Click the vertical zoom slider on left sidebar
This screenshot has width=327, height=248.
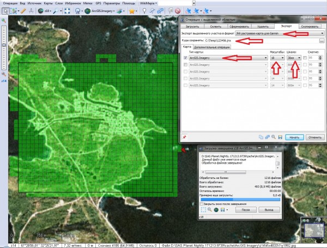[x=4, y=47]
